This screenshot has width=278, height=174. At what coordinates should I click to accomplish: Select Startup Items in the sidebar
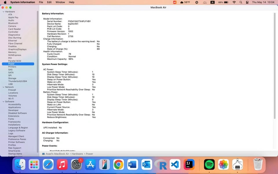(15, 154)
